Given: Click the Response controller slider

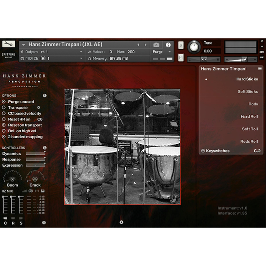Looking at the screenshot, I should pyautogui.click(x=36, y=160).
